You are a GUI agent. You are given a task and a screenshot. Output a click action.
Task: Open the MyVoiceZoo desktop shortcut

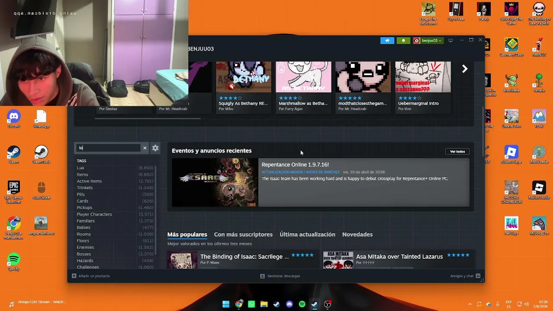point(539,226)
